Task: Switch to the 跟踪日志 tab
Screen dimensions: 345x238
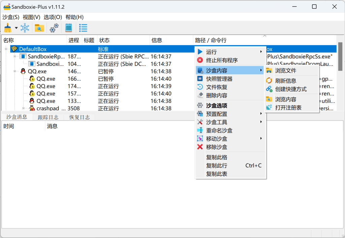Action: point(48,117)
